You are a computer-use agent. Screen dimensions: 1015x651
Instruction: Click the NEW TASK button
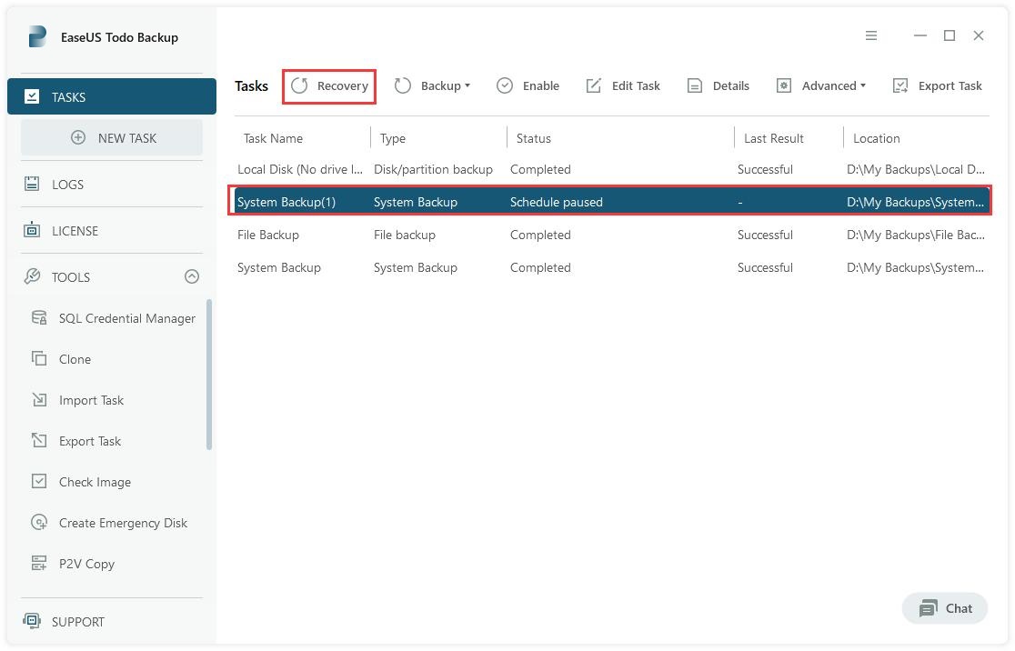[112, 138]
